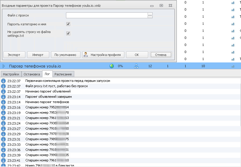
Task: Click the info icon at the 23:23:41 log entry
Action: click(x=4, y=160)
